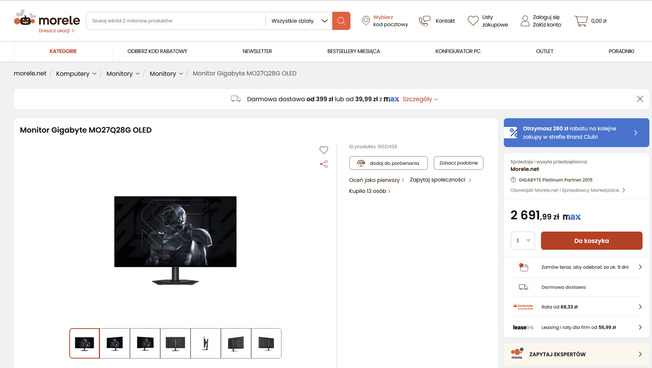Click Zaloguj się link
The width and height of the screenshot is (652, 368).
(x=546, y=17)
